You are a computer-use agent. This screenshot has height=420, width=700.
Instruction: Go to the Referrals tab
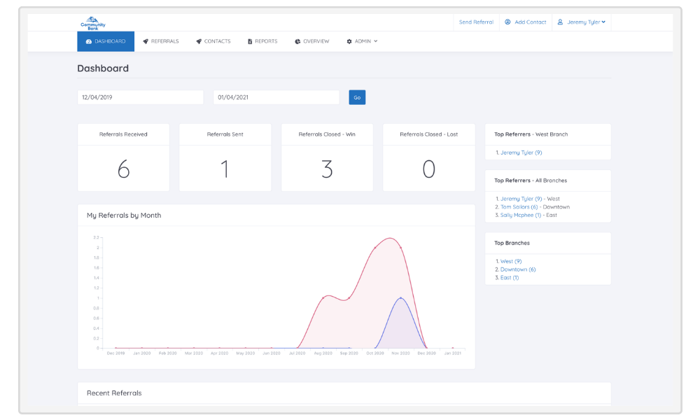pos(161,41)
